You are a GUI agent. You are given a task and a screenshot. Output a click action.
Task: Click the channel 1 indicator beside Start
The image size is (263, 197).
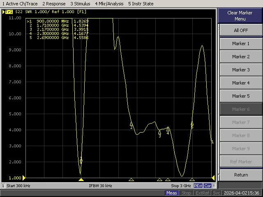tap(3, 186)
